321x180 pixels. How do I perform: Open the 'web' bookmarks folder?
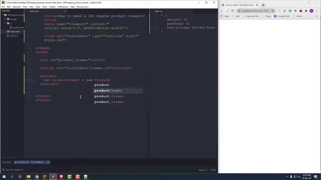click(x=236, y=16)
